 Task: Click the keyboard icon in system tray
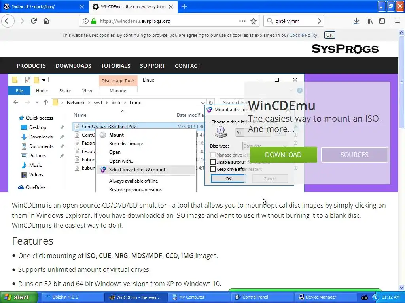[364, 297]
